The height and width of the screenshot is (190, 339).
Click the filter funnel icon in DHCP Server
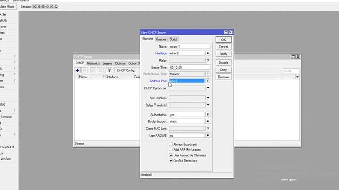109,70
